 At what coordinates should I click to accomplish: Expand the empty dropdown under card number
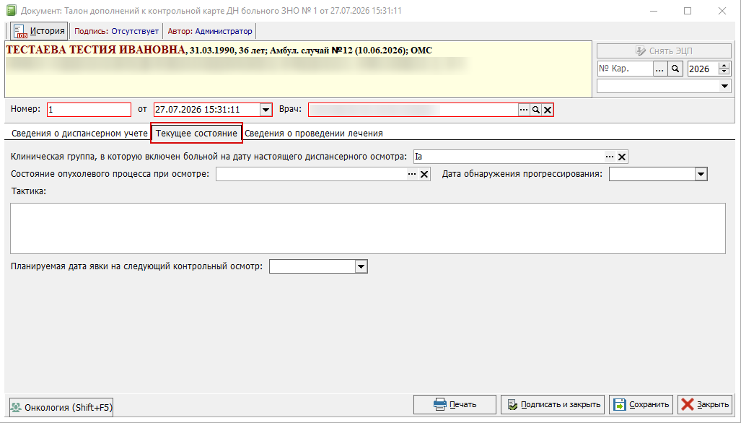724,86
